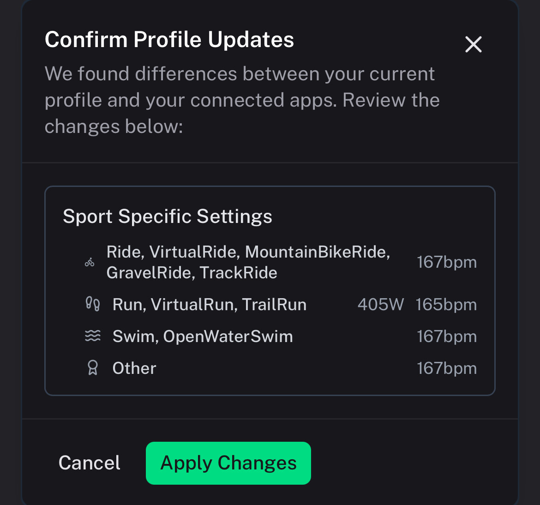540x505 pixels.
Task: Select the Ride, VirtualRide sport types label
Action: (x=248, y=262)
